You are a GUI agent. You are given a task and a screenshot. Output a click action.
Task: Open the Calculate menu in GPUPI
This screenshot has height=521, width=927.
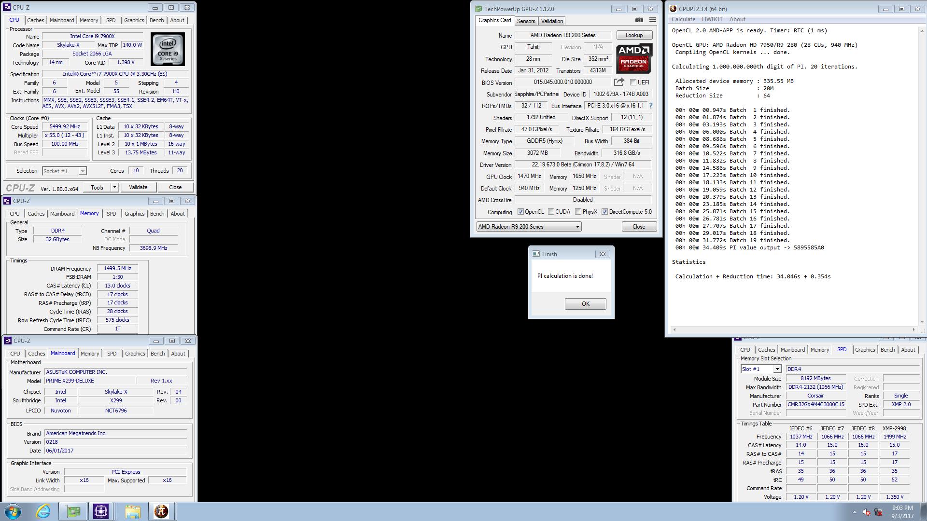coord(683,19)
